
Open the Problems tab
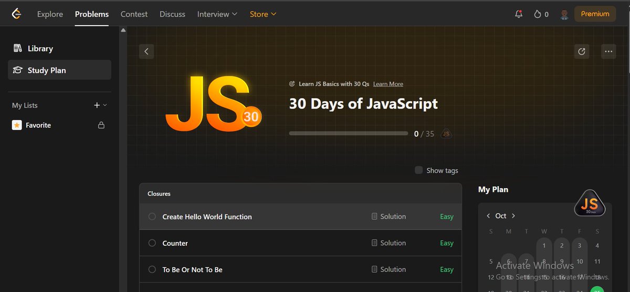92,14
